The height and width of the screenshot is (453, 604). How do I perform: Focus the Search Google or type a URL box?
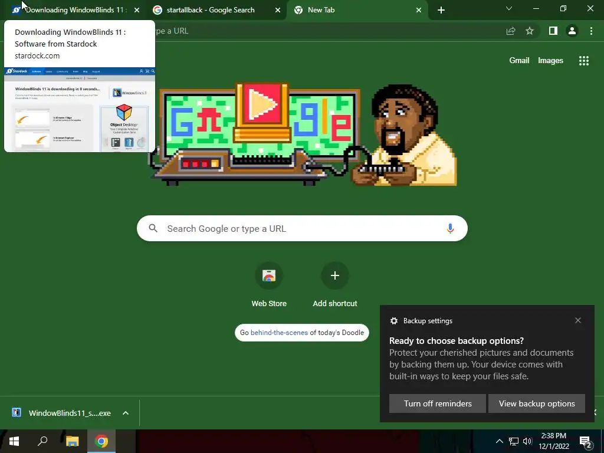[302, 228]
